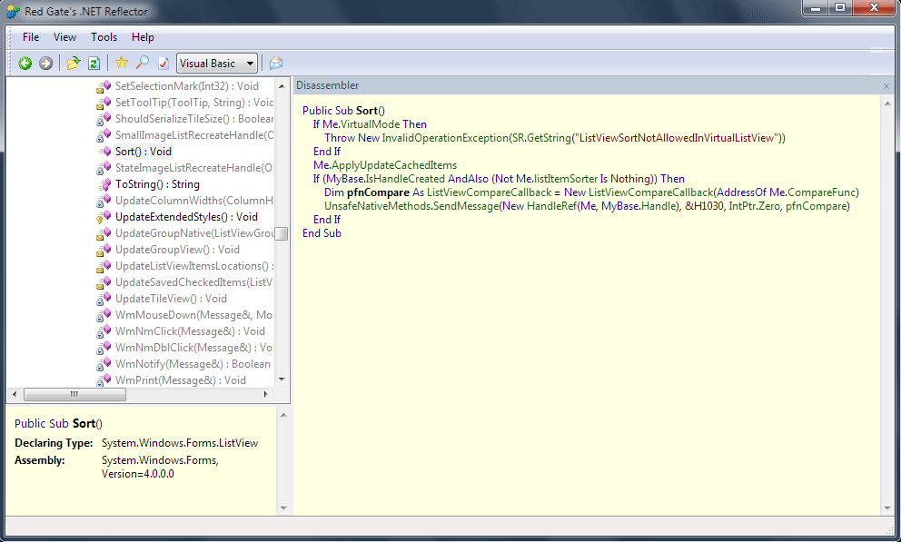Viewport: 901px width, 542px height.
Task: Open an assembly using the folder icon
Action: [x=73, y=64]
